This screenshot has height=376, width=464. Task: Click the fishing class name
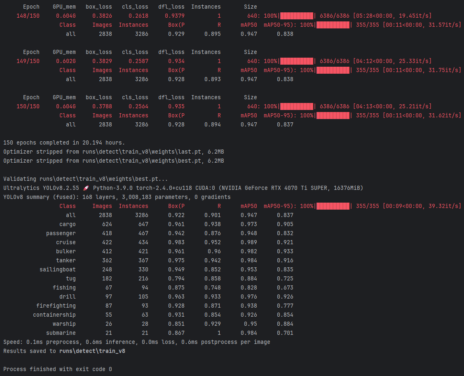pyautogui.click(x=64, y=287)
